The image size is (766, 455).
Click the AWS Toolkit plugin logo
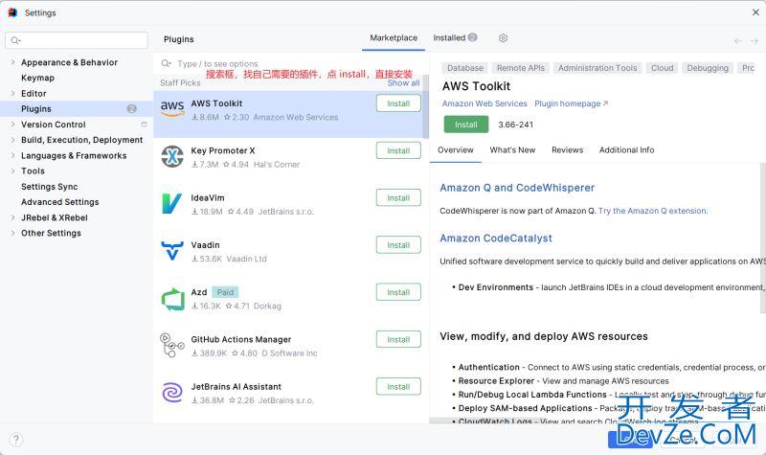[172, 108]
